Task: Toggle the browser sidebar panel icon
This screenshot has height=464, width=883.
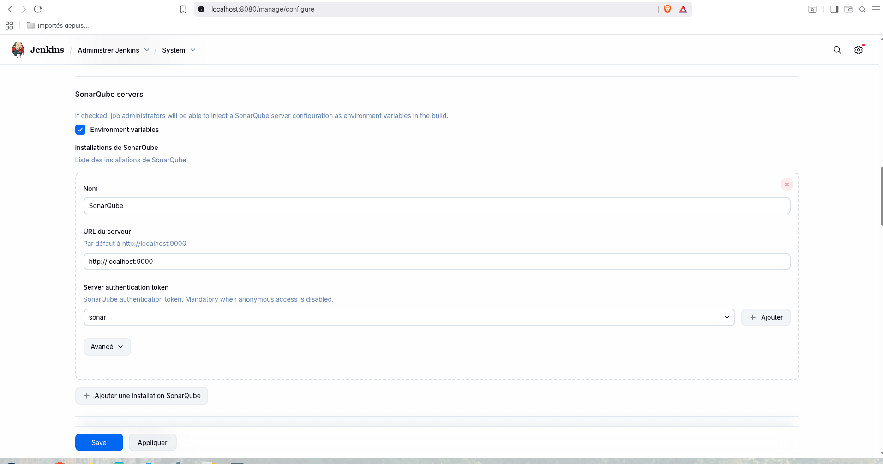Action: pyautogui.click(x=834, y=9)
